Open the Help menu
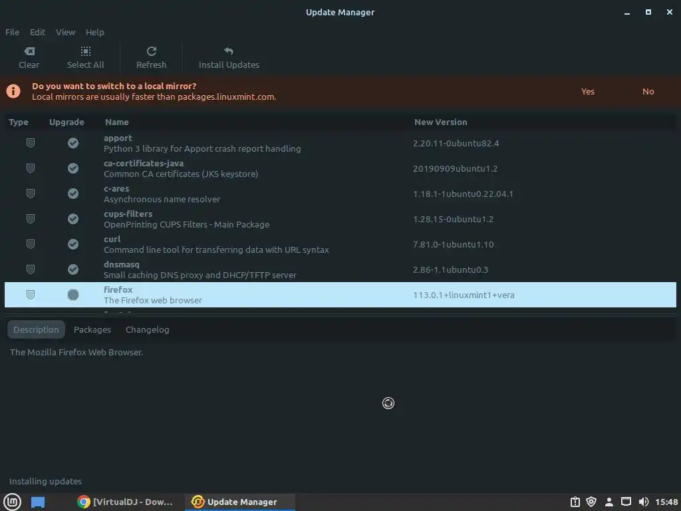Image resolution: width=681 pixels, height=511 pixels. pyautogui.click(x=94, y=32)
